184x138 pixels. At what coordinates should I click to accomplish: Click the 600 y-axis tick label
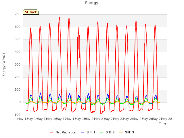point(18,27)
